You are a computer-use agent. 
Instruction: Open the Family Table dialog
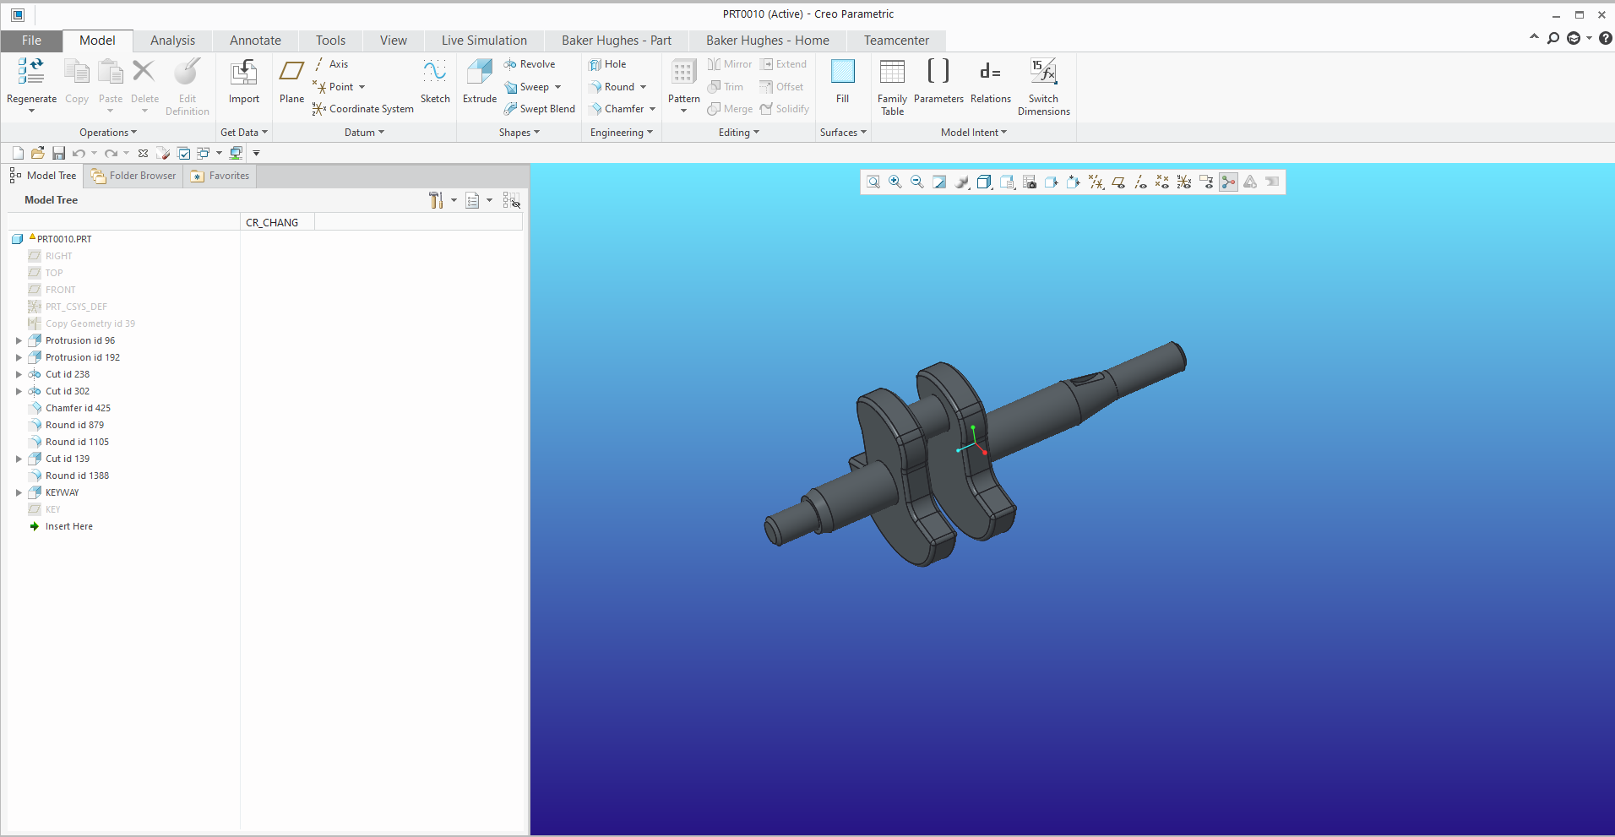point(892,84)
